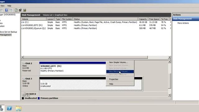Click the Properties toolbar icon beside Refresh
Viewport: 199px width, 112px height.
[20, 10]
